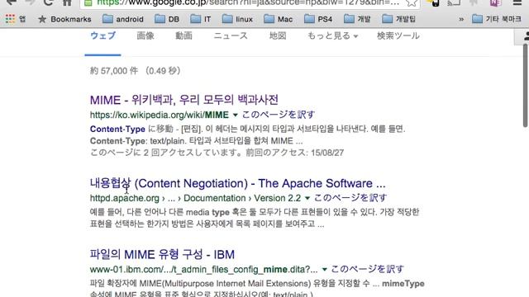Switch to the ニュース tab
Screen dimensions: 529x297
click(231, 35)
